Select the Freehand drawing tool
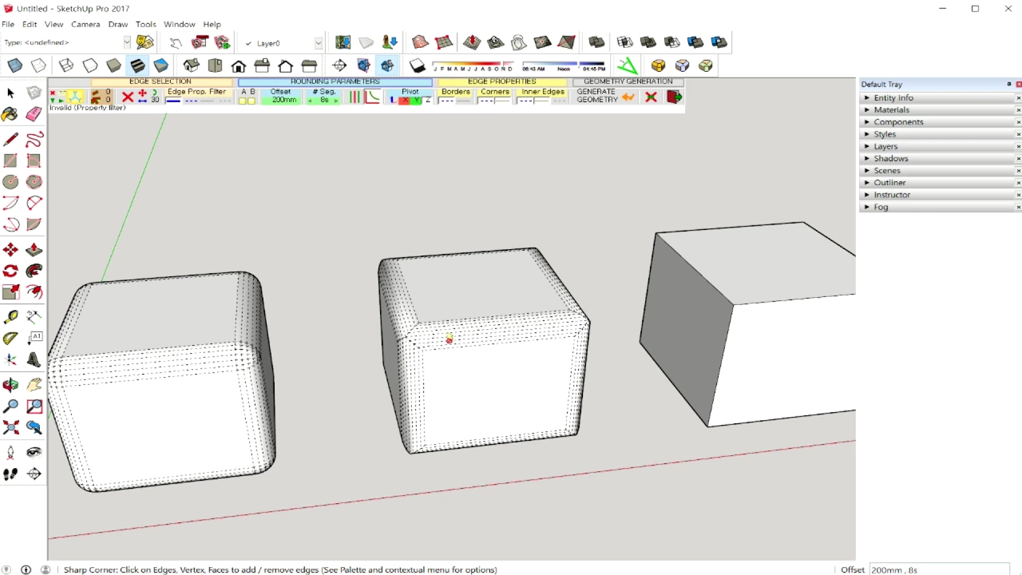Image resolution: width=1022 pixels, height=575 pixels. tap(34, 141)
